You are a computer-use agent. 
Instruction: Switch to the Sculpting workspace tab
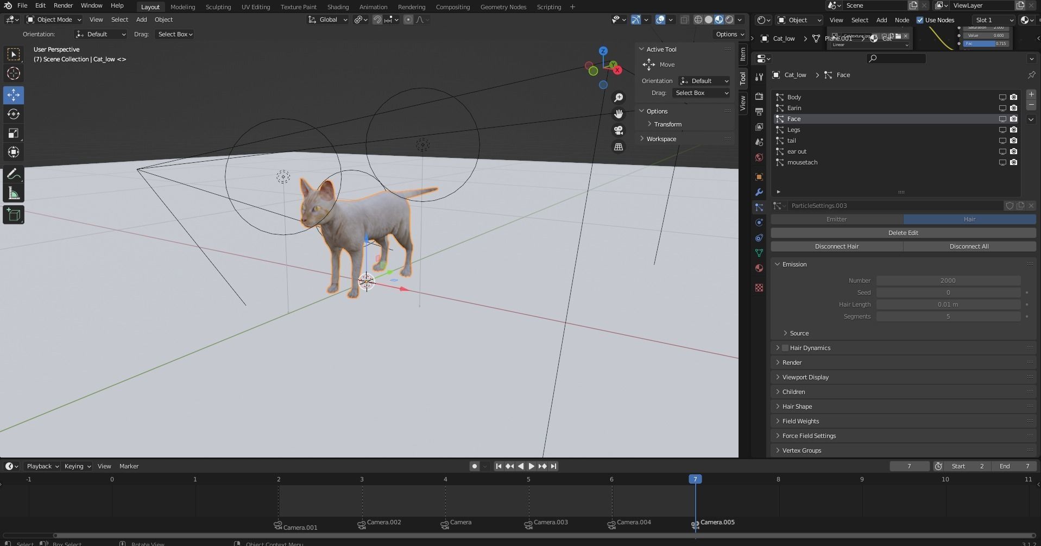[218, 7]
